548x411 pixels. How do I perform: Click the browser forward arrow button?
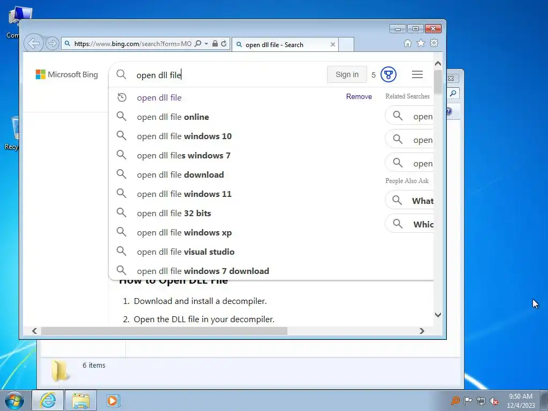click(52, 43)
